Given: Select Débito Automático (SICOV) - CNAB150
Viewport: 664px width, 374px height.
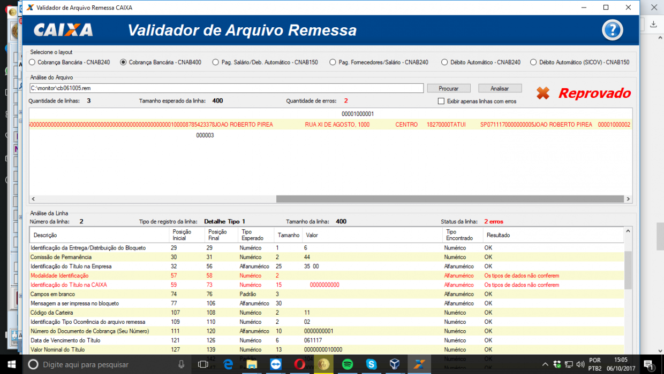Looking at the screenshot, I should point(580,62).
